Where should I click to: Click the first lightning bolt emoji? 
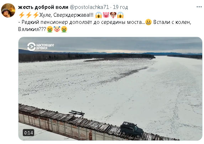(22, 15)
